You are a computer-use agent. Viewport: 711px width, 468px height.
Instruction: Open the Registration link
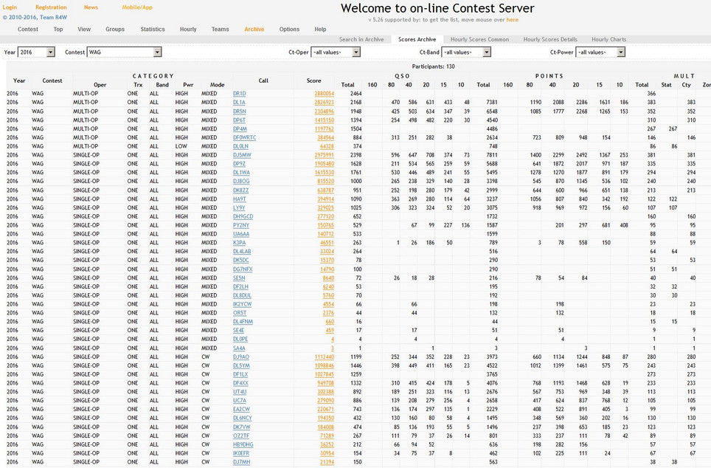point(51,7)
